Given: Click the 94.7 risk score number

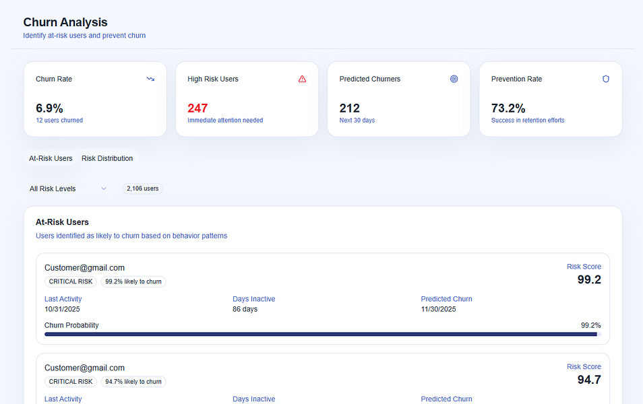Looking at the screenshot, I should (589, 380).
